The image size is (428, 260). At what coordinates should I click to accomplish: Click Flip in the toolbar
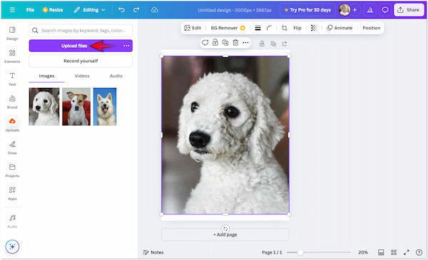297,28
